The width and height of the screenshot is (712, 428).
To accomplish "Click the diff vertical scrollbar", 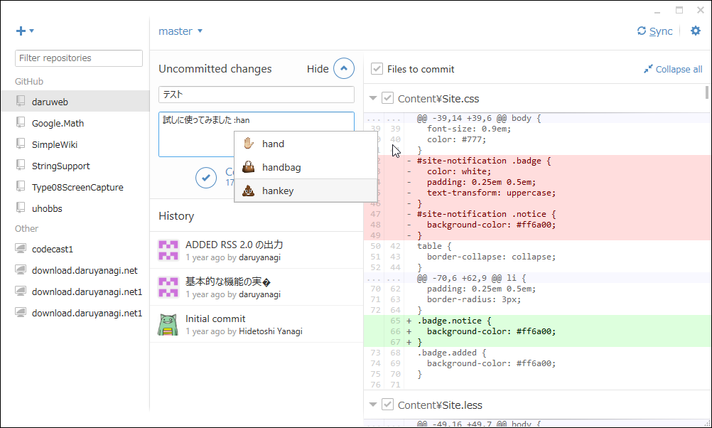I will click(x=706, y=92).
